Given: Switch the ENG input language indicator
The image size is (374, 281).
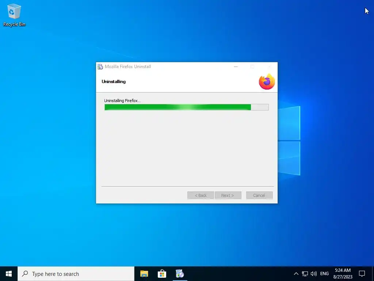Looking at the screenshot, I should [324, 274].
